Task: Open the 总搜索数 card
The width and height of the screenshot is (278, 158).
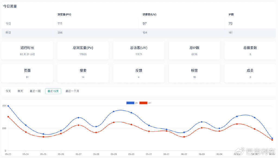Action: pyautogui.click(x=250, y=51)
